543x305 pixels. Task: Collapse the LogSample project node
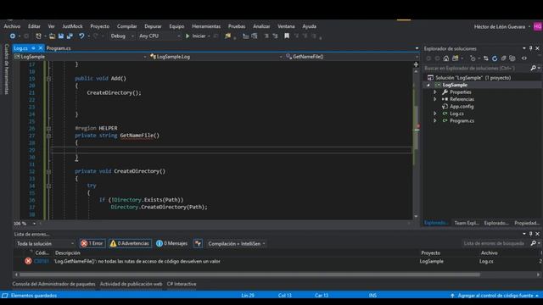point(428,85)
